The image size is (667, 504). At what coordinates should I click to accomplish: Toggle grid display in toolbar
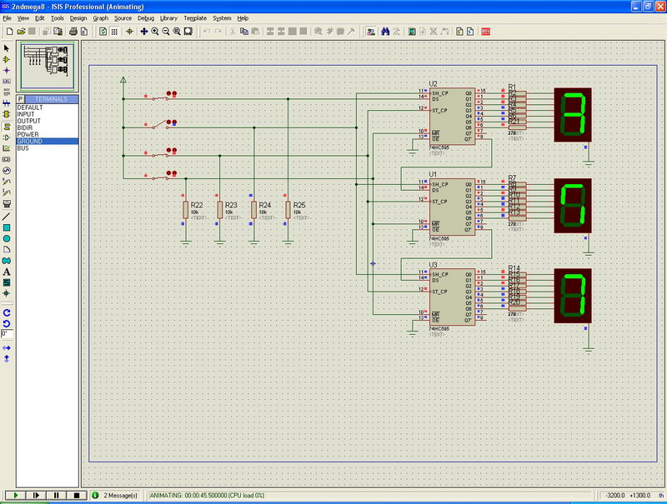coord(115,32)
